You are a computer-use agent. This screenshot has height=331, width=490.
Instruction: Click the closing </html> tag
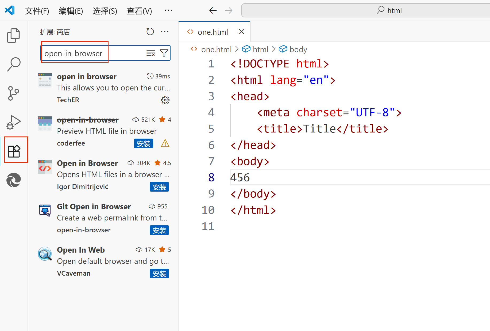tap(253, 210)
